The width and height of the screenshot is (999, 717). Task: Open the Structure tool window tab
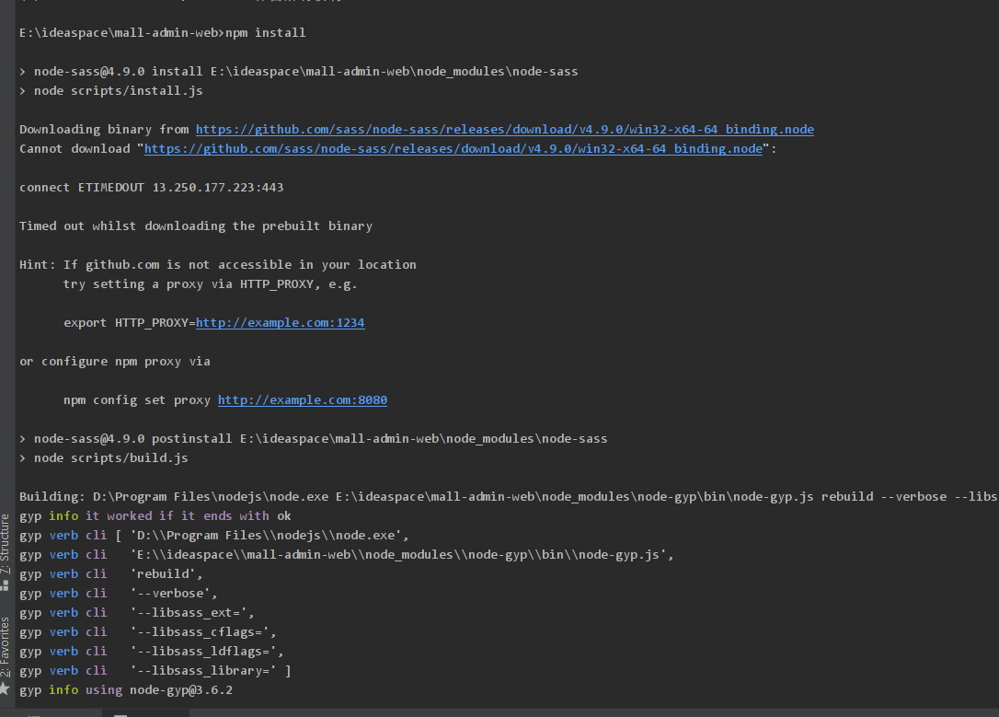coord(5,543)
